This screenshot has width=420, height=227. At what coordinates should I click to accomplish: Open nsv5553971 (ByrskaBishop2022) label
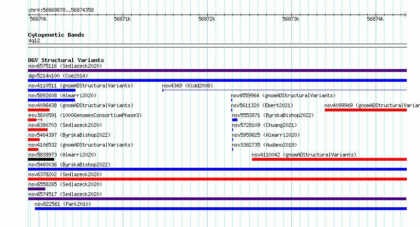click(x=273, y=115)
